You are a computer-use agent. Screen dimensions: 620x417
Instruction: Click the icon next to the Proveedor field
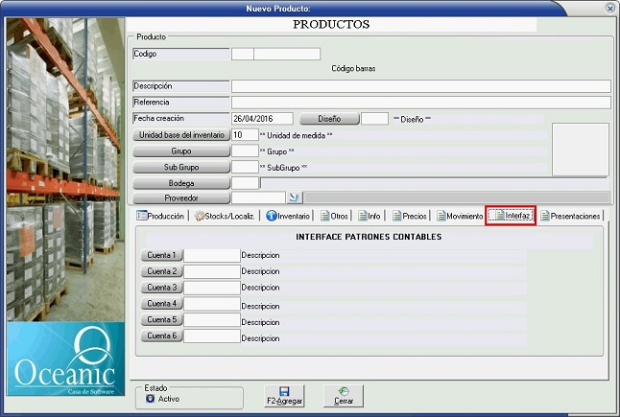click(294, 197)
